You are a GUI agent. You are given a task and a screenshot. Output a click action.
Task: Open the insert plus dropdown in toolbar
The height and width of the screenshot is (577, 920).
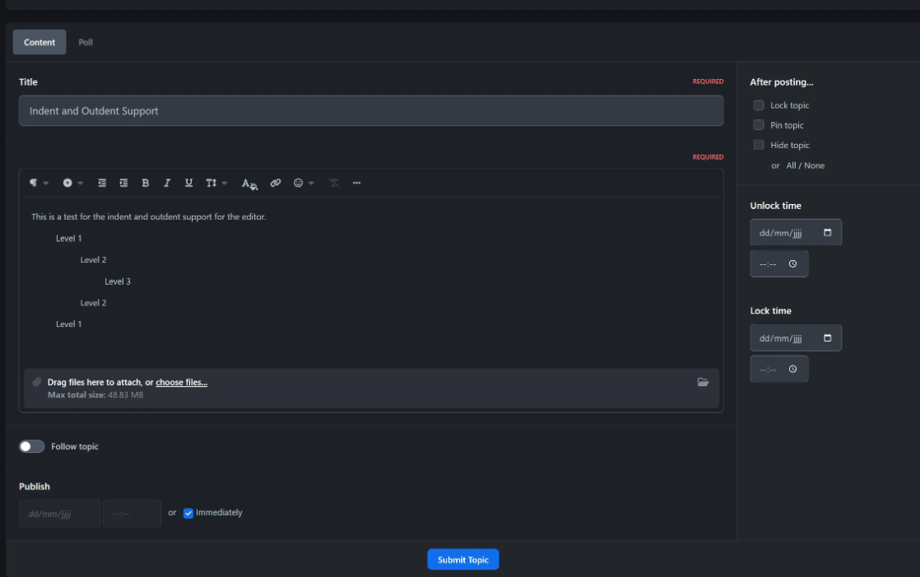[x=72, y=183]
